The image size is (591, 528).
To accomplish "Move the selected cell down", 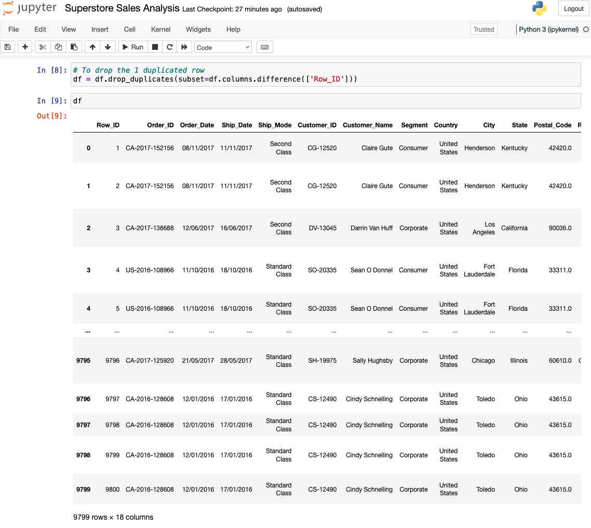I will [108, 47].
